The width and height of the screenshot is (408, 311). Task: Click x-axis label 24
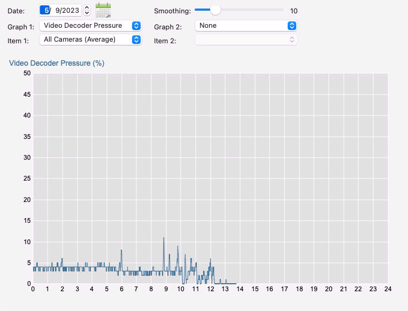[388, 289]
